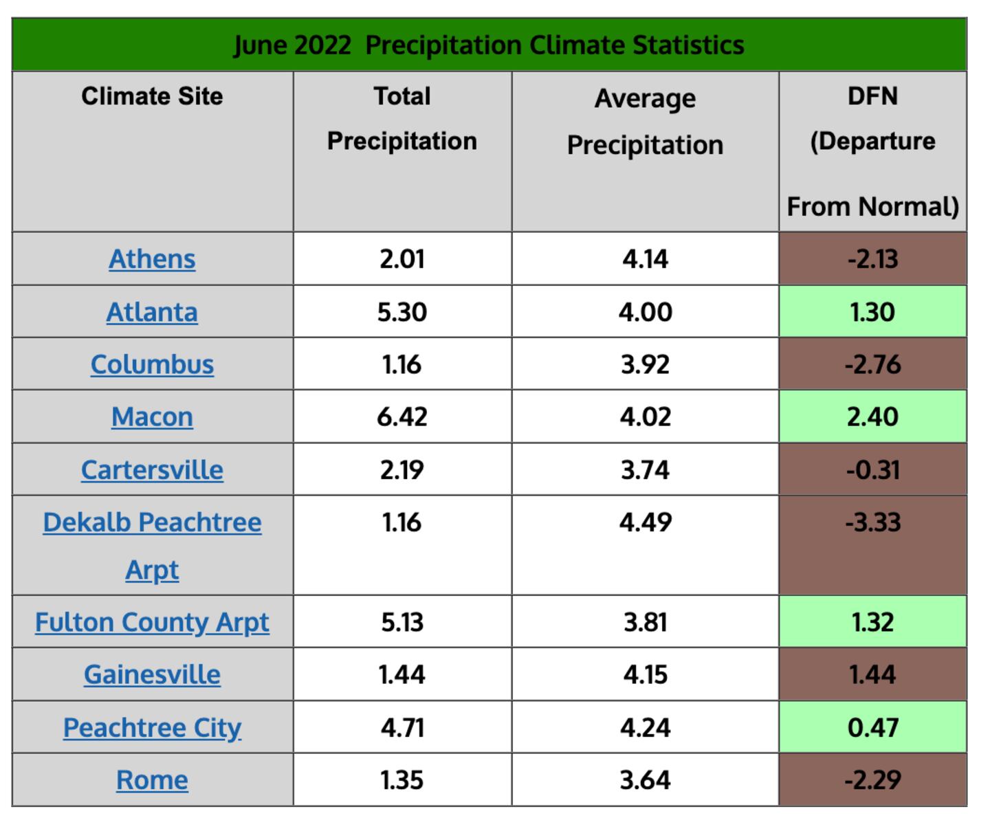Select the Total Precipitation column header

pos(402,119)
